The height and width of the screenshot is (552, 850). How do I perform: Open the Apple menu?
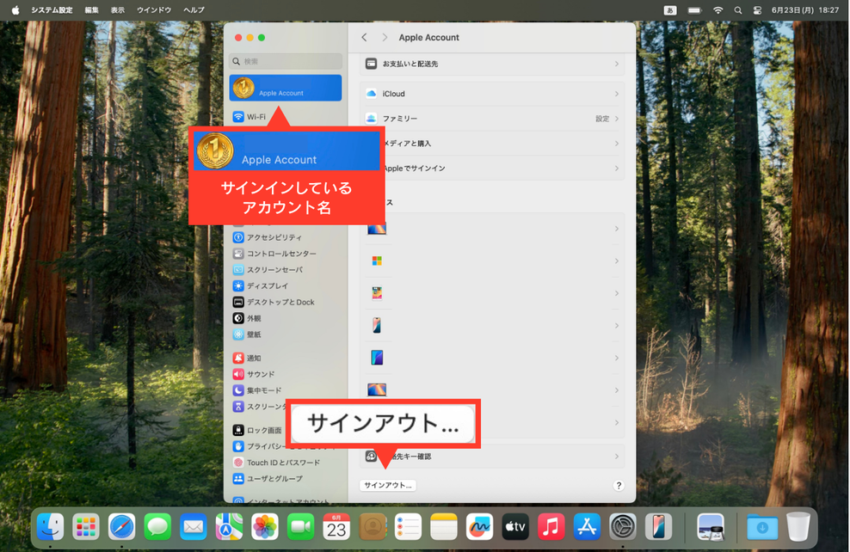click(15, 9)
